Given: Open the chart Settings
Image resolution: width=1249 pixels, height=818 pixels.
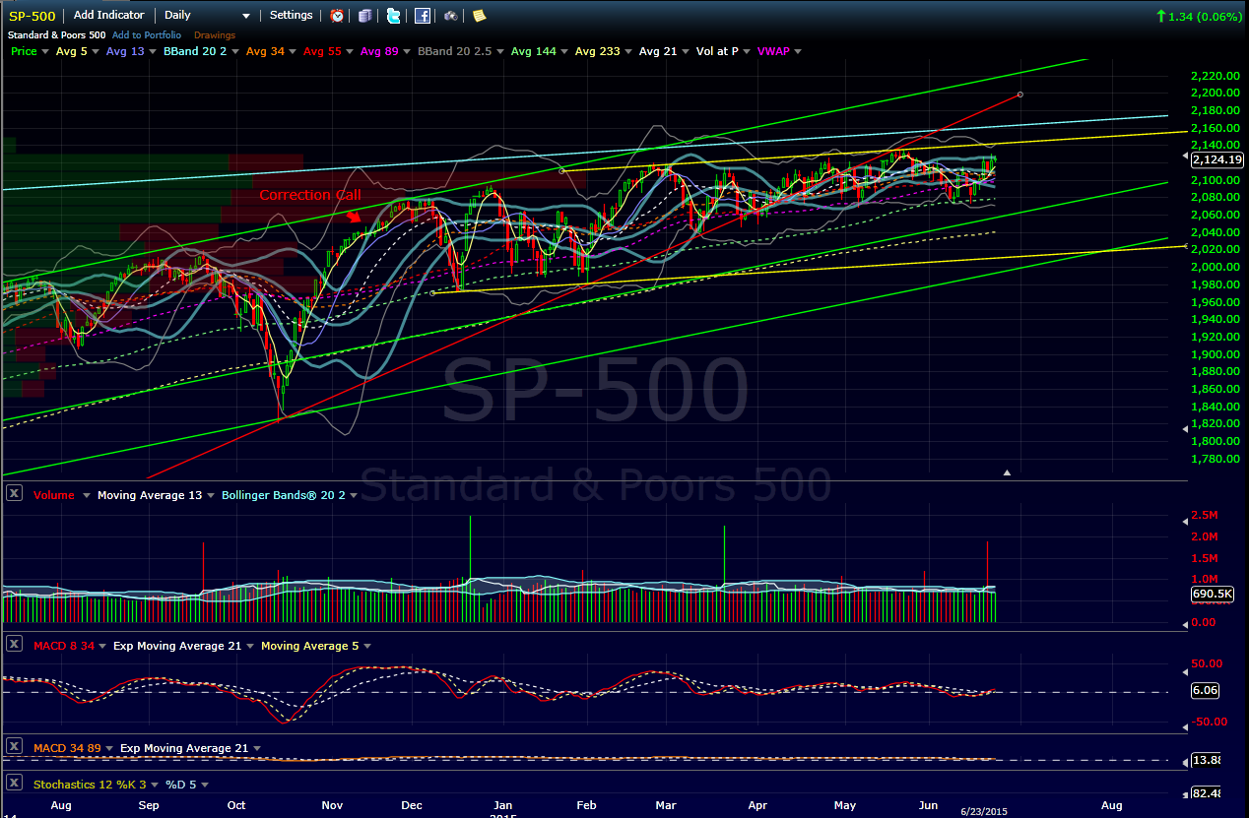Looking at the screenshot, I should [x=291, y=16].
